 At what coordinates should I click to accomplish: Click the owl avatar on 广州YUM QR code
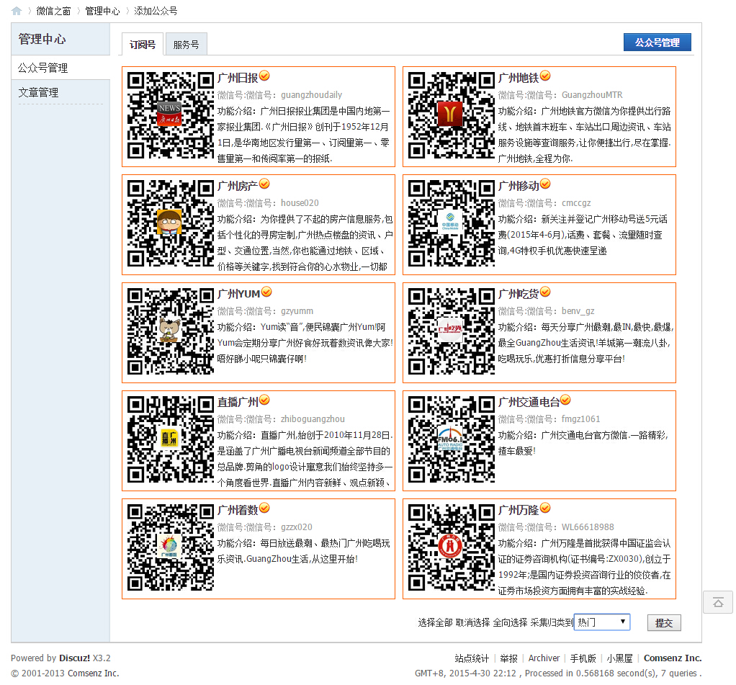[x=169, y=331]
